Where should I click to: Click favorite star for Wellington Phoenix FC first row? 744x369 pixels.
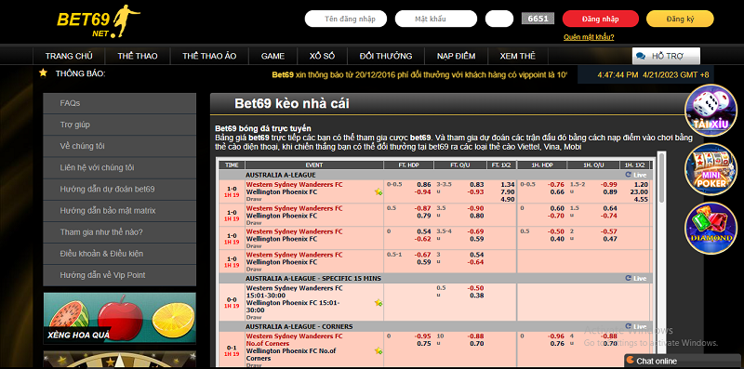(379, 192)
